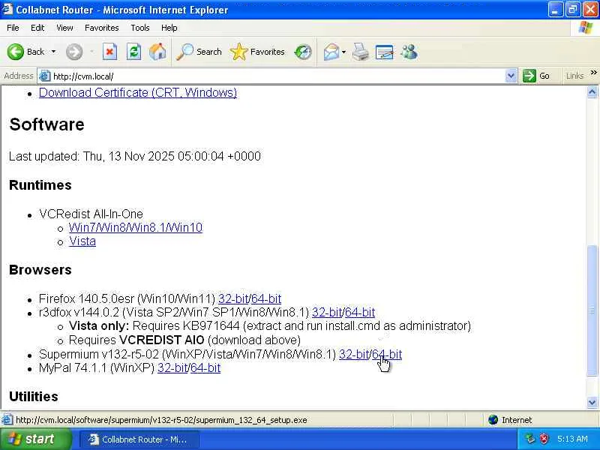The height and width of the screenshot is (450, 600).
Task: Click the status bar URL text
Action: (x=161, y=420)
